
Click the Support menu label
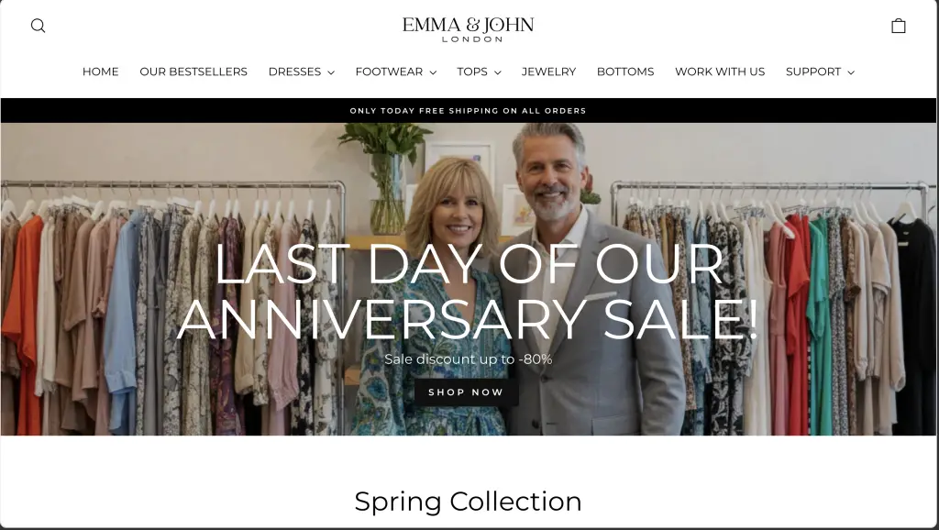[x=813, y=72]
